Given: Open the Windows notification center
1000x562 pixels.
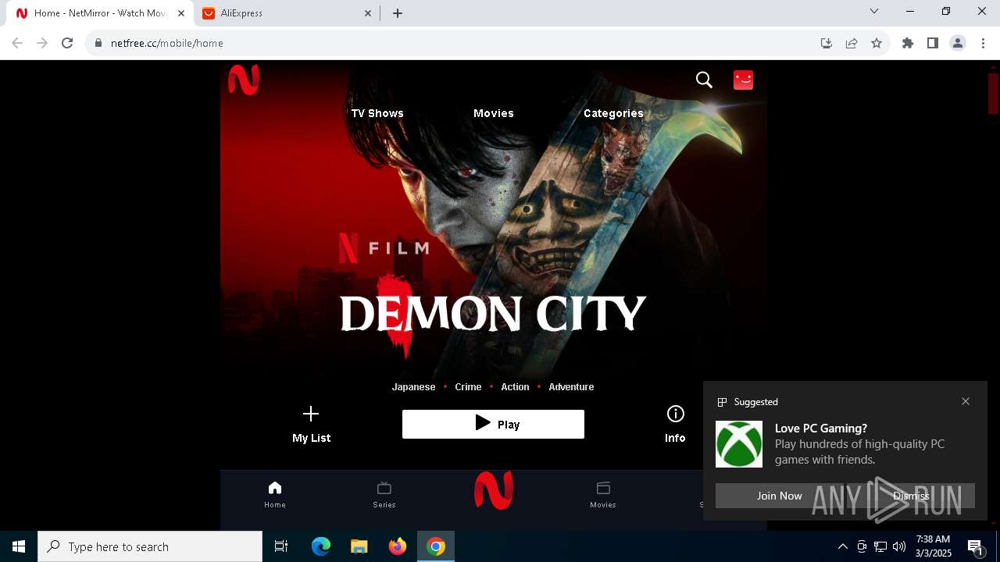Looking at the screenshot, I should click(976, 546).
